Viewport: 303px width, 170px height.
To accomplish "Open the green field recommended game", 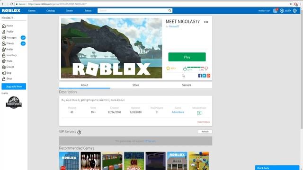I will click(112, 161).
